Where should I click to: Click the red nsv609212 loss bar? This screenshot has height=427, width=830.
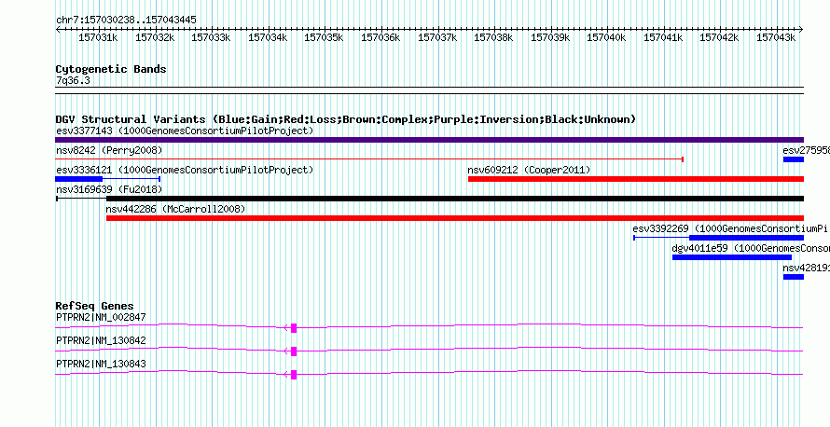pos(636,179)
